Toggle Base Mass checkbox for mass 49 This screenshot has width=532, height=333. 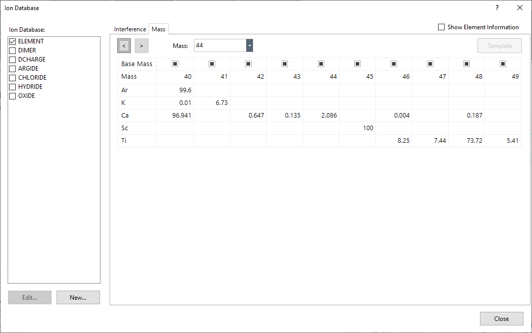click(503, 64)
